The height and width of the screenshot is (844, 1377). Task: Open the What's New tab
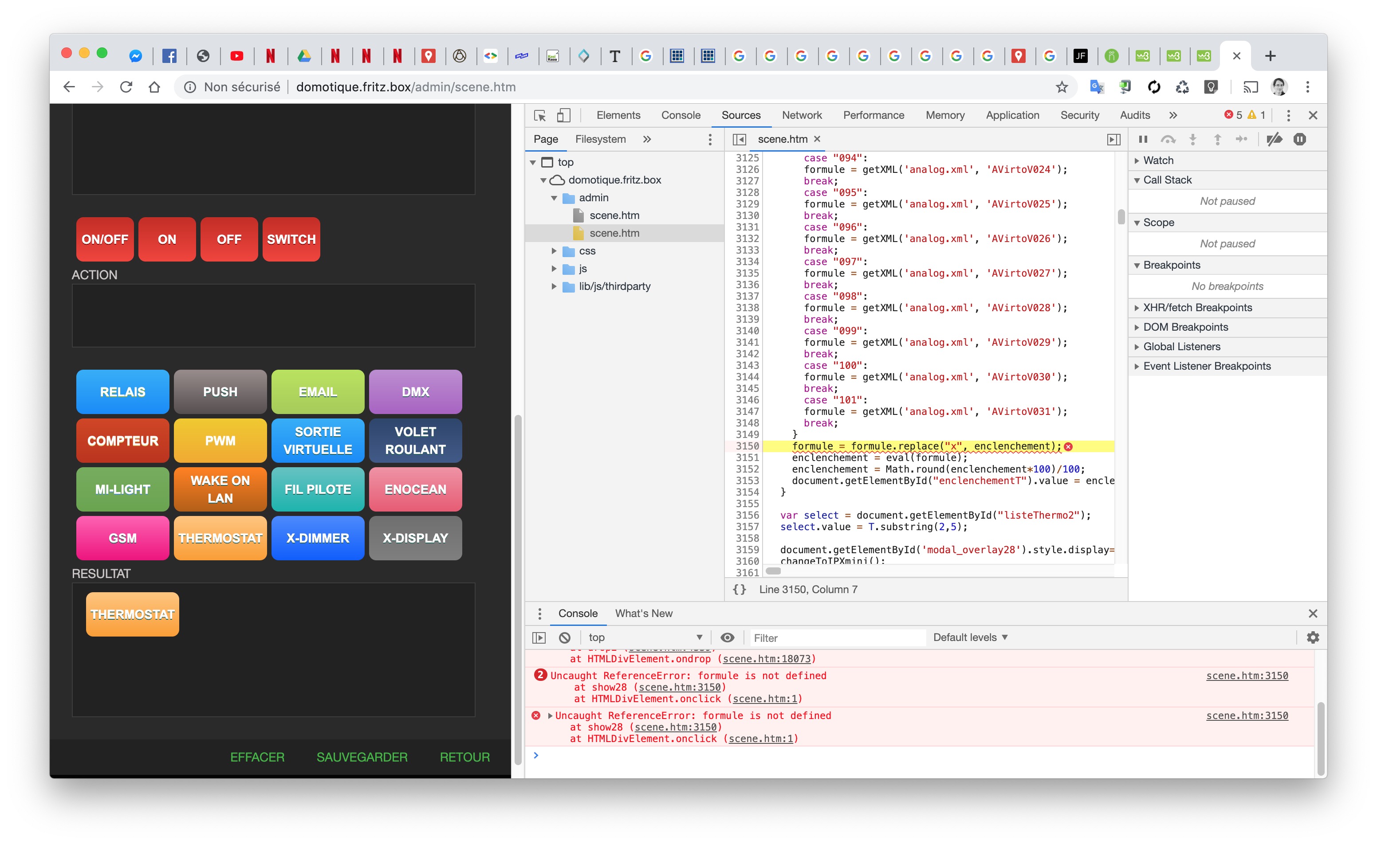(x=643, y=613)
